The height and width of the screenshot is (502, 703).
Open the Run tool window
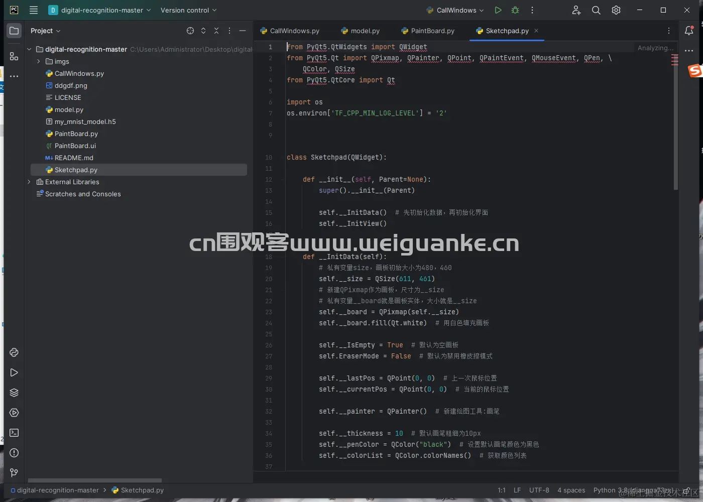click(x=14, y=372)
